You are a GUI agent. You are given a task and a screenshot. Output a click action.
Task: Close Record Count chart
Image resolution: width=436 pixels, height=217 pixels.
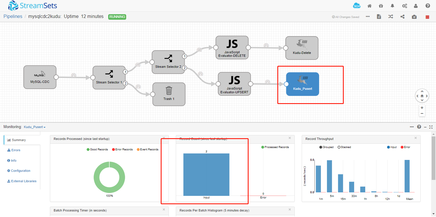pos(290,138)
